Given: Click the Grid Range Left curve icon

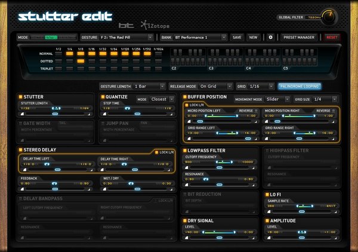Looking at the screenshot, I should tap(189, 139).
